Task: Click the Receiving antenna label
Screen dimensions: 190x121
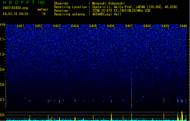Action: [x=69, y=14]
